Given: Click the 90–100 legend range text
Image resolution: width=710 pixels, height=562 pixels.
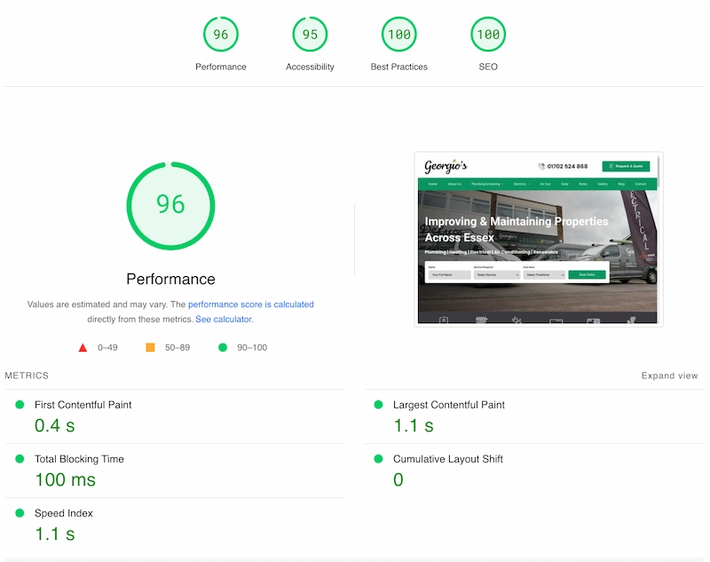Looking at the screenshot, I should (252, 347).
